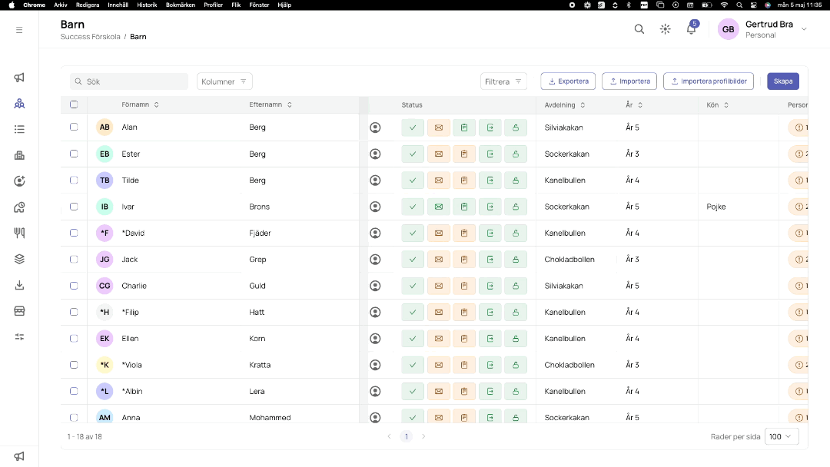This screenshot has width=830, height=467.
Task: Click the Sök search field
Action: [x=129, y=81]
